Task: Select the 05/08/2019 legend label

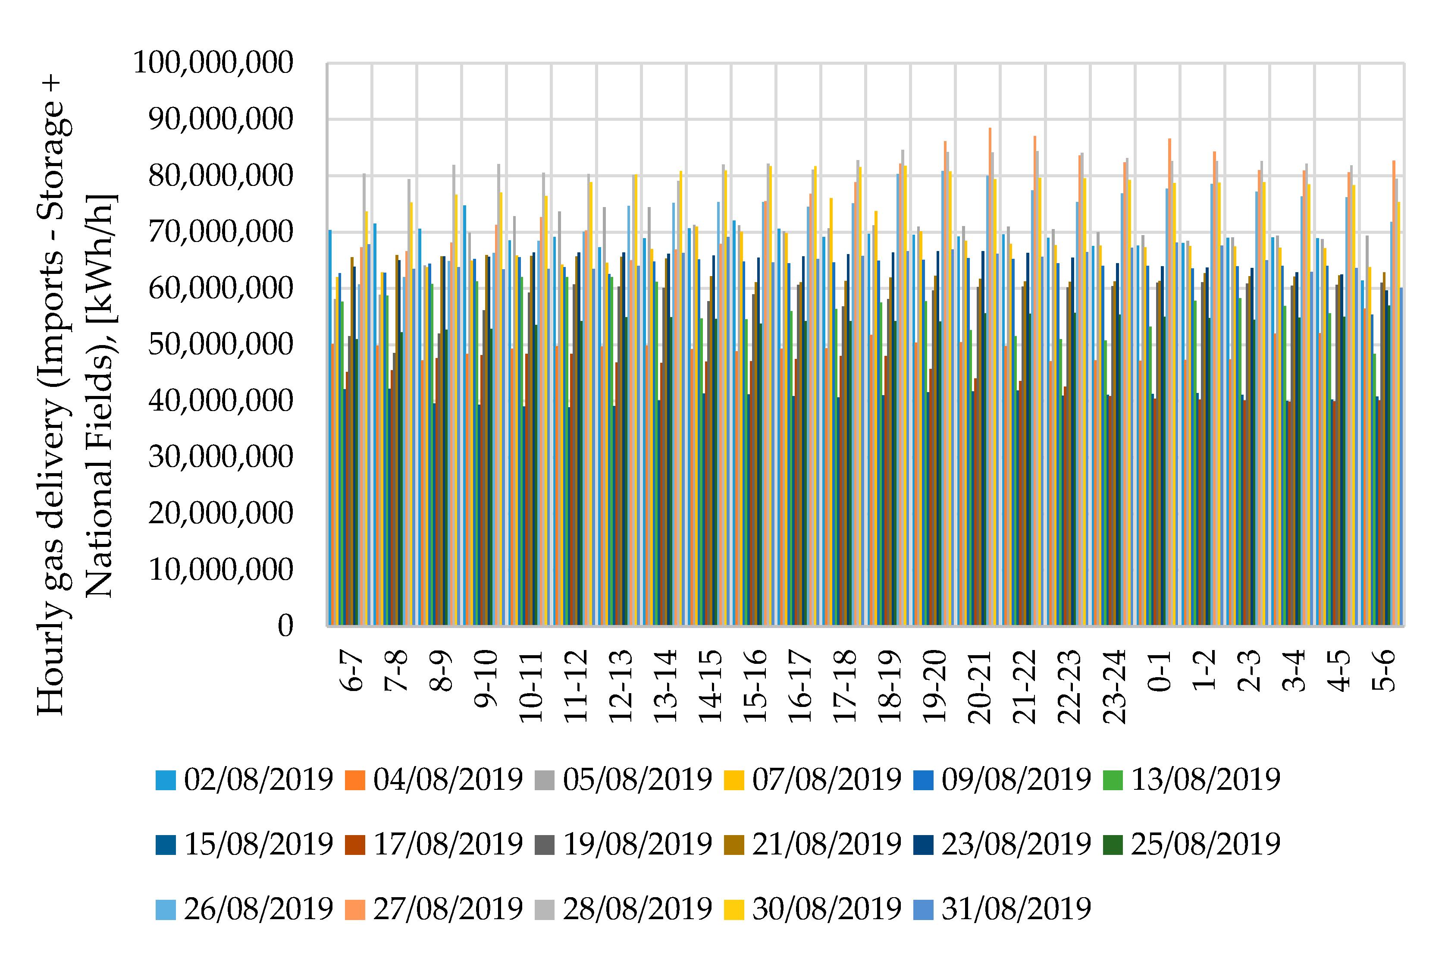Action: [637, 779]
